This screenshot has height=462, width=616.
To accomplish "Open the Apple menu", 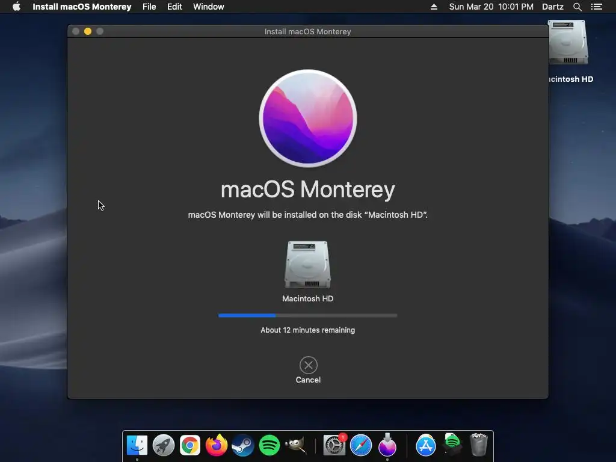I will coord(16,7).
